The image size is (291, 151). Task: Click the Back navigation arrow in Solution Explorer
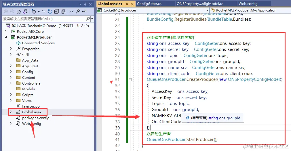click(6, 12)
